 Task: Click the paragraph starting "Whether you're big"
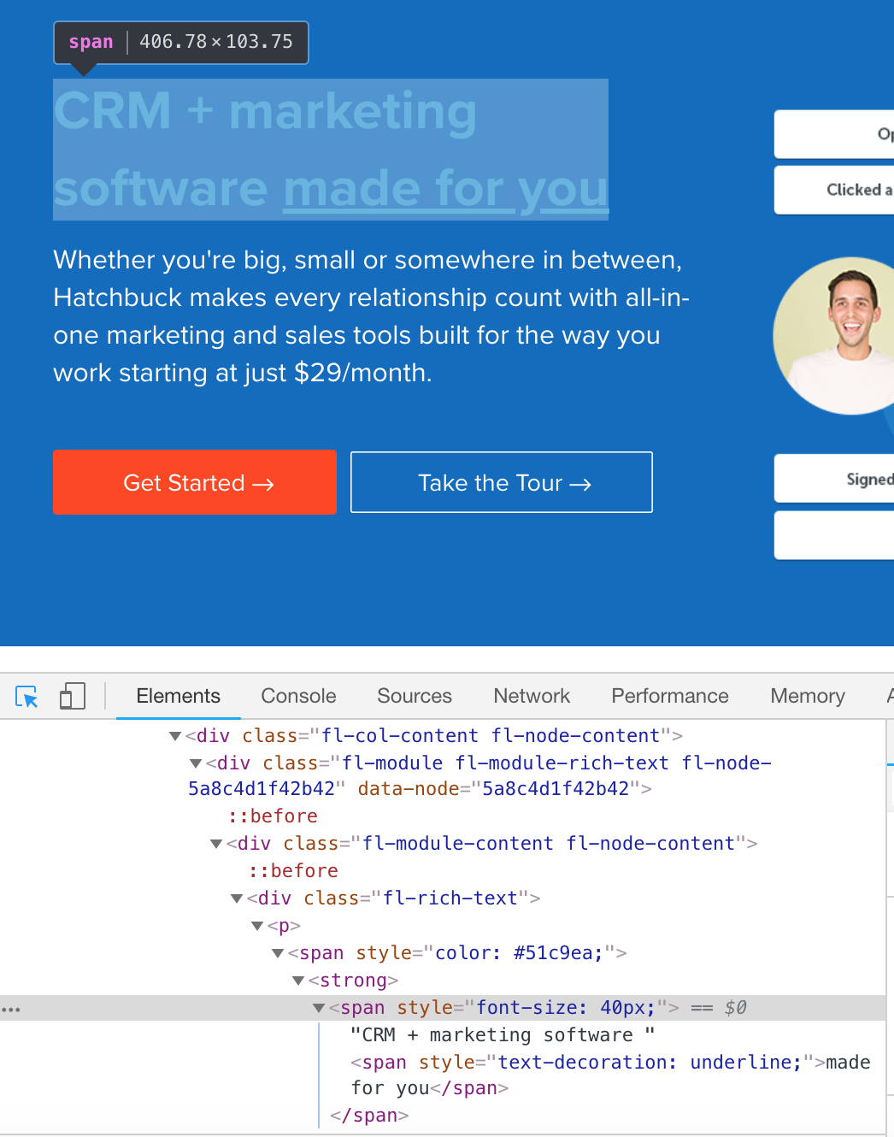(372, 316)
